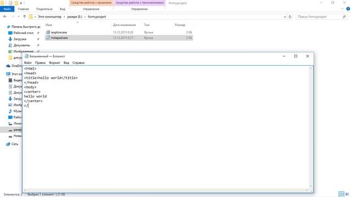
Task: Select the iexplore.exe shortcut file
Action: click(59, 32)
